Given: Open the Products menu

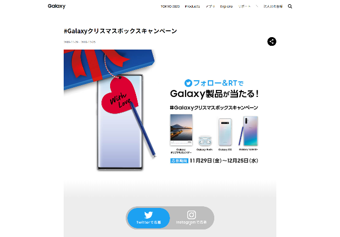Looking at the screenshot, I should [x=192, y=6].
